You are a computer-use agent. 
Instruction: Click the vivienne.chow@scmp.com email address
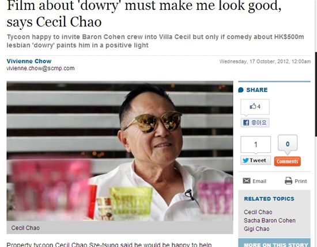(x=40, y=68)
